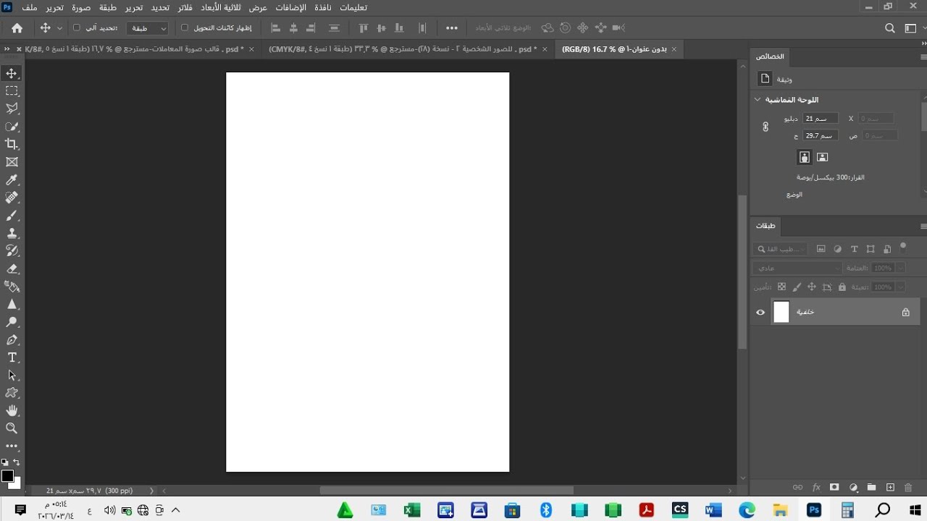This screenshot has height=521, width=927.
Task: Create a new layer group folder
Action: tap(871, 488)
